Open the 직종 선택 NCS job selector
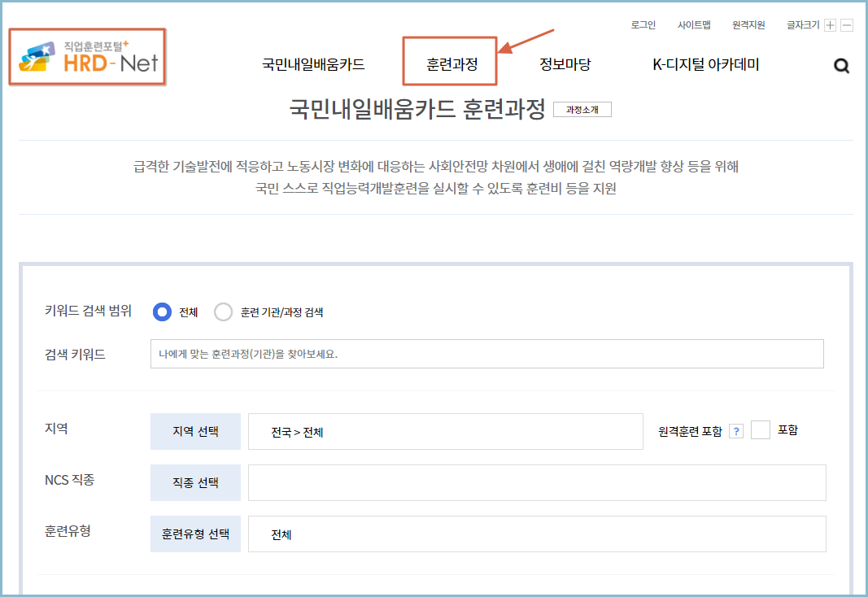The width and height of the screenshot is (868, 597). [195, 482]
